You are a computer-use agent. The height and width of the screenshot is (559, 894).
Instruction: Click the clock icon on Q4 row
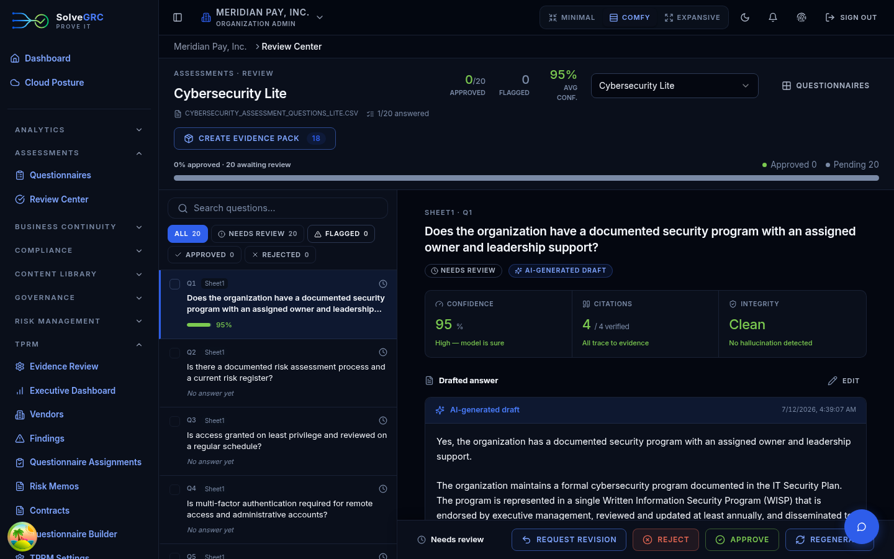(x=383, y=489)
